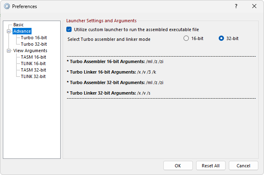Open Turbo 16-bit settings page
Image resolution: width=264 pixels, height=175 pixels.
coord(34,38)
